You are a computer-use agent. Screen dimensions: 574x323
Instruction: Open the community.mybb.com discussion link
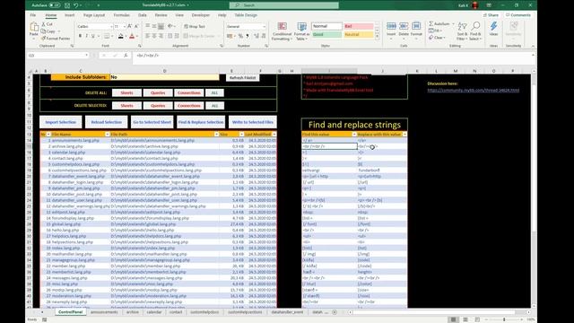tap(473, 90)
